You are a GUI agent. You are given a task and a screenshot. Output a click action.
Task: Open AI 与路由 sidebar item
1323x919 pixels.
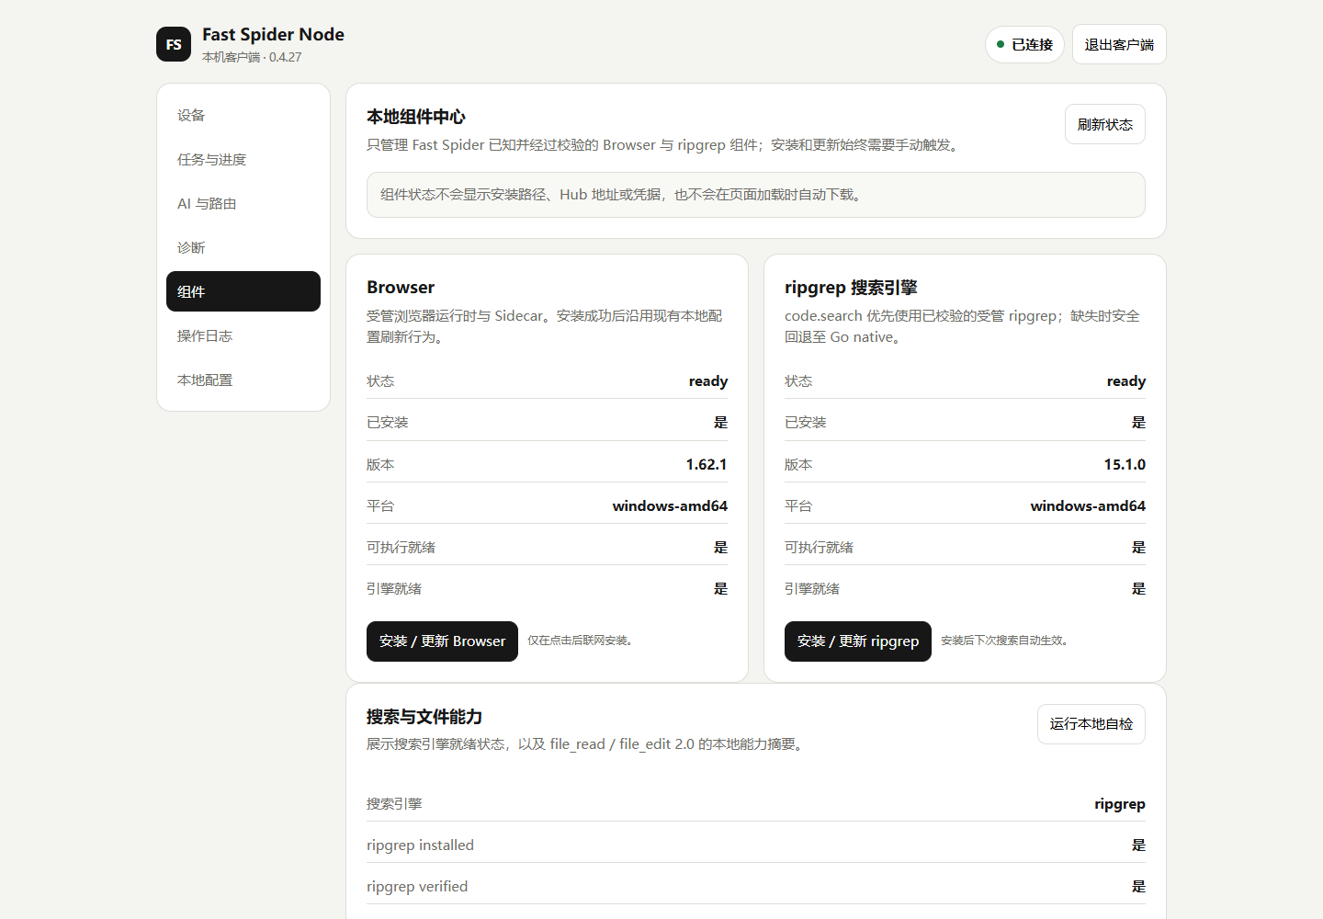click(243, 203)
